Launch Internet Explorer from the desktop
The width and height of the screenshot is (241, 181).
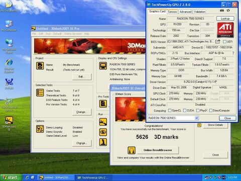click(9, 66)
